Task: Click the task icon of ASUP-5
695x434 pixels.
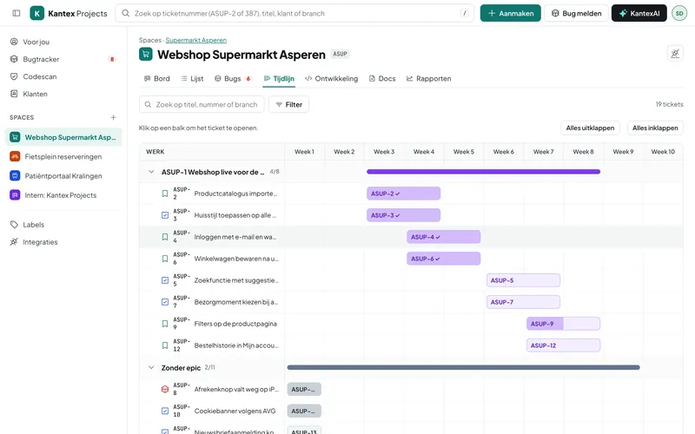Action: tap(165, 280)
